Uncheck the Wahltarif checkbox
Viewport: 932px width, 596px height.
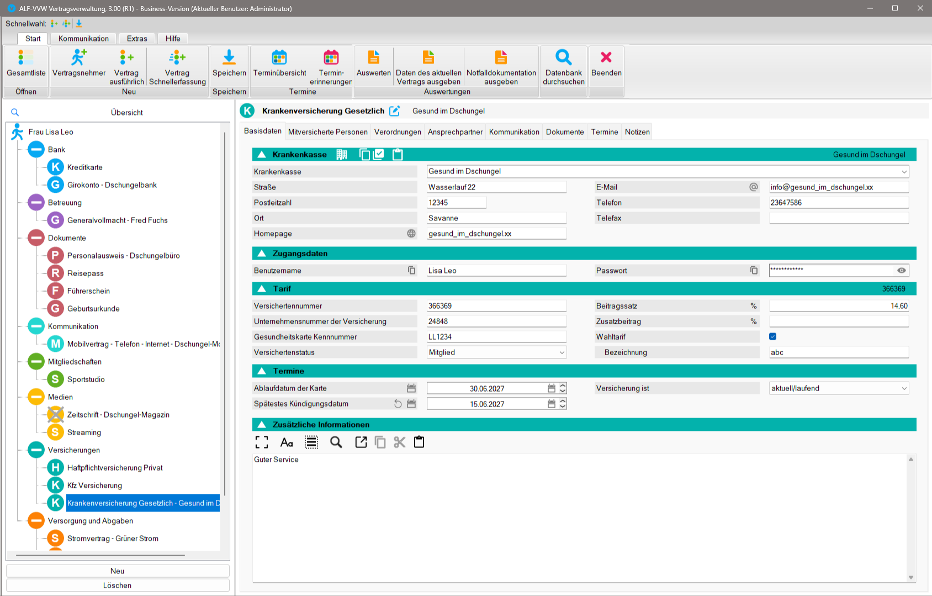(x=772, y=336)
